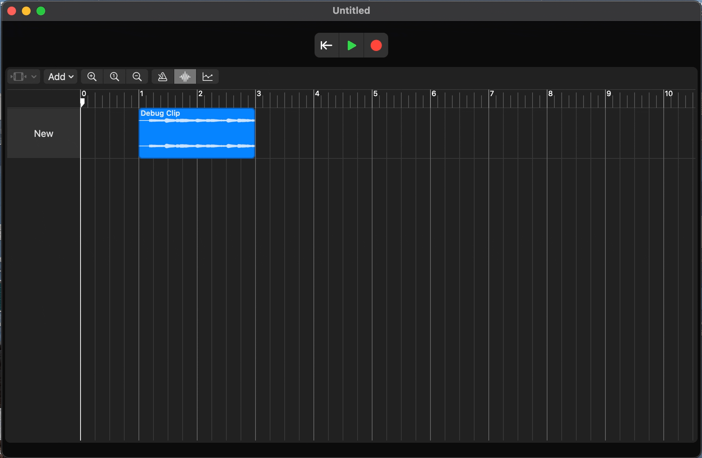Image resolution: width=702 pixels, height=458 pixels.
Task: Click the ruler at marker 5
Action: [373, 98]
